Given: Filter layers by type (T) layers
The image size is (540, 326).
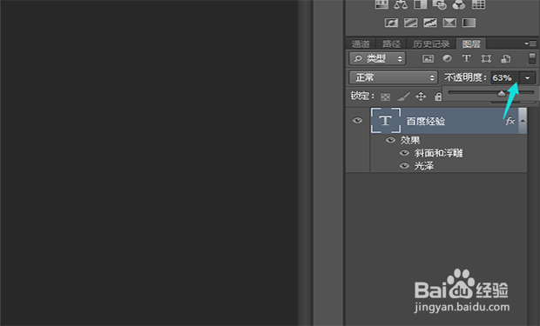Looking at the screenshot, I should (466, 58).
